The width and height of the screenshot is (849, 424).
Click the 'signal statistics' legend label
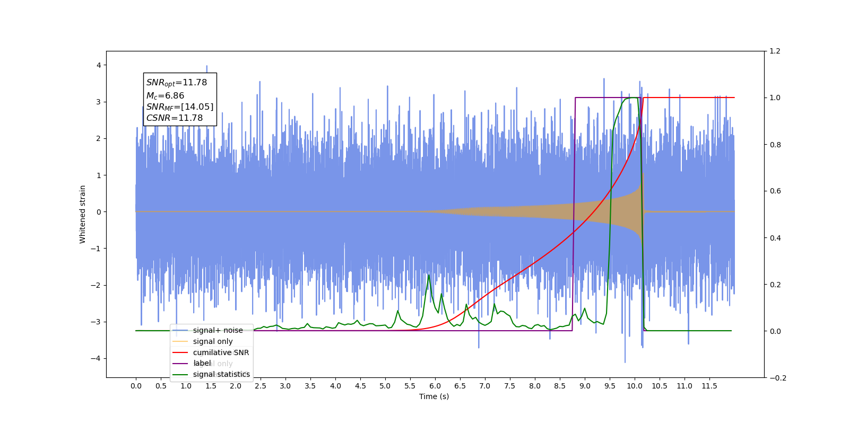[x=221, y=374]
